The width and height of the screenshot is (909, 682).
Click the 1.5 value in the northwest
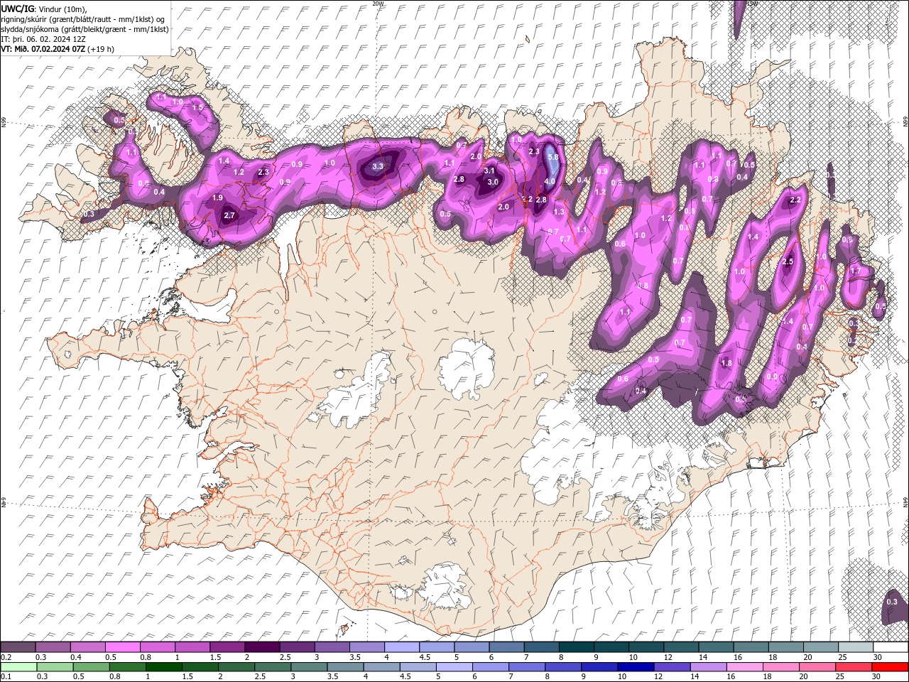[198, 107]
